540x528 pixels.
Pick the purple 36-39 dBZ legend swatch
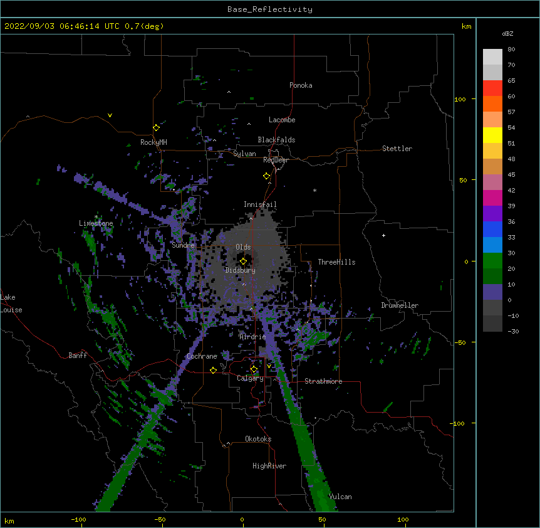point(492,214)
